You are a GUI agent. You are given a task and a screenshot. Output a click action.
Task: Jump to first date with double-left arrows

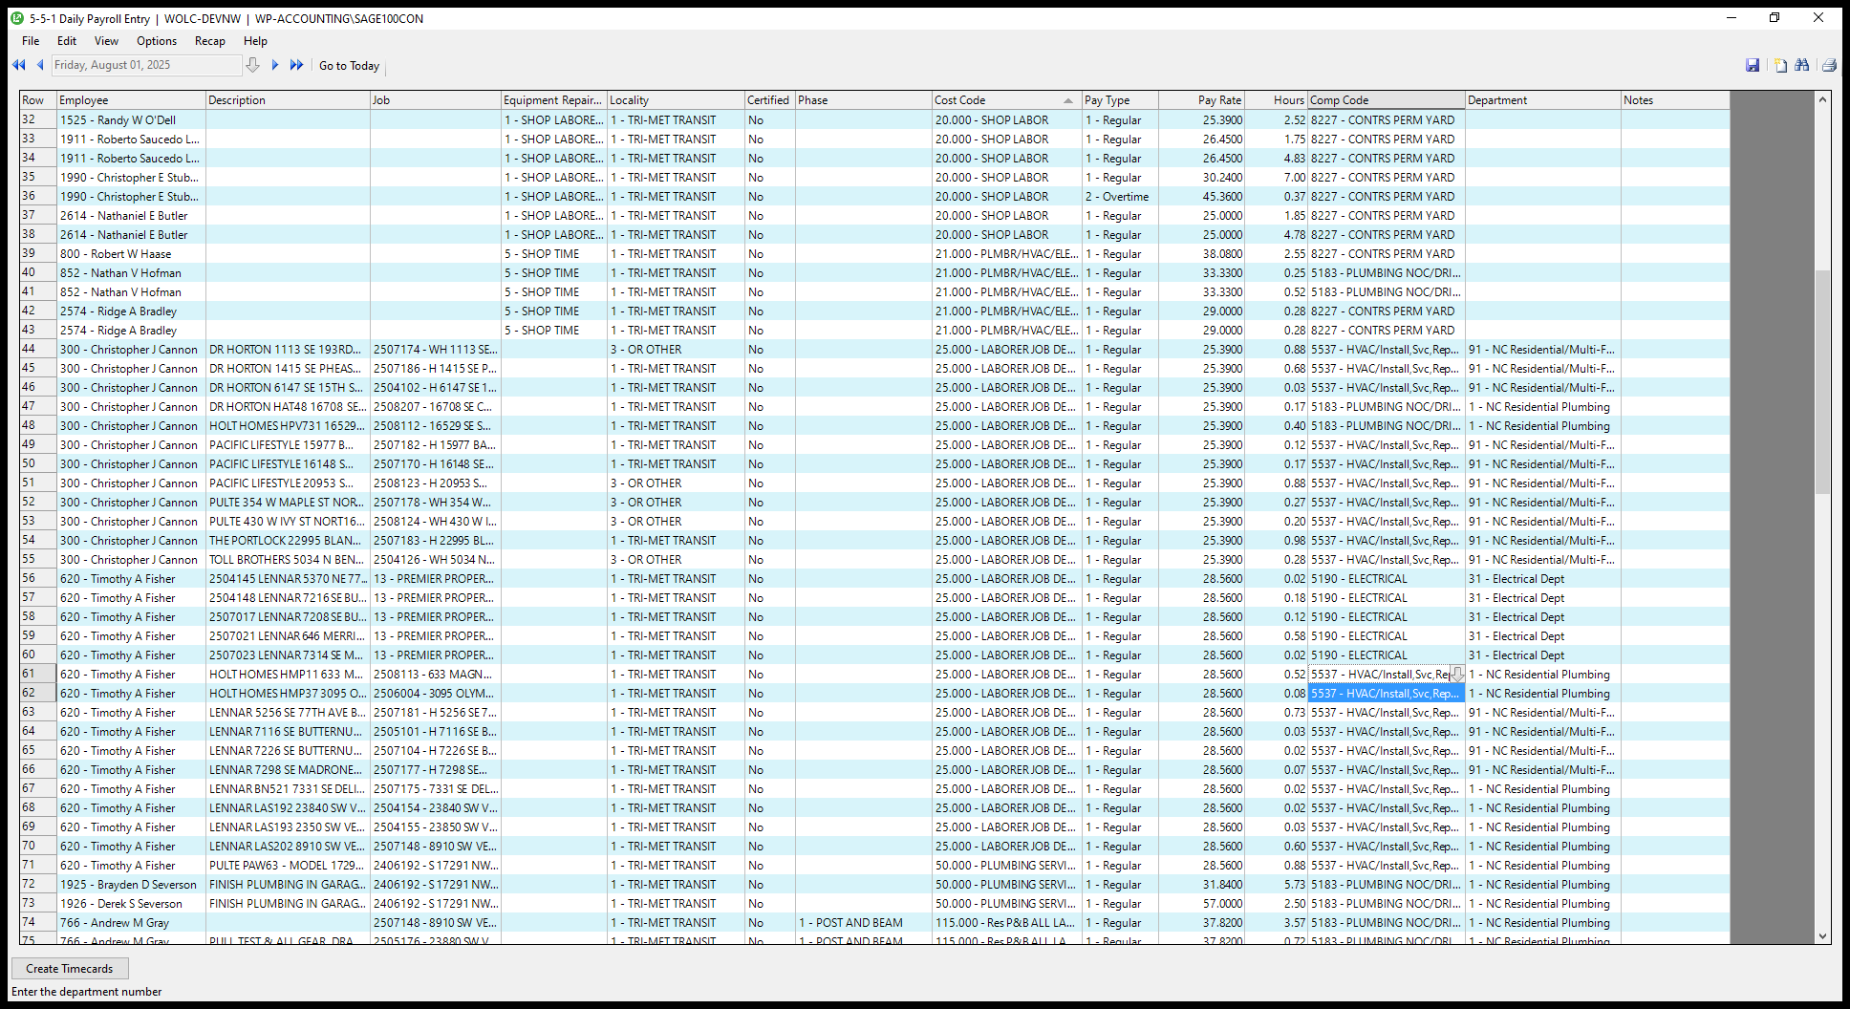[x=18, y=65]
